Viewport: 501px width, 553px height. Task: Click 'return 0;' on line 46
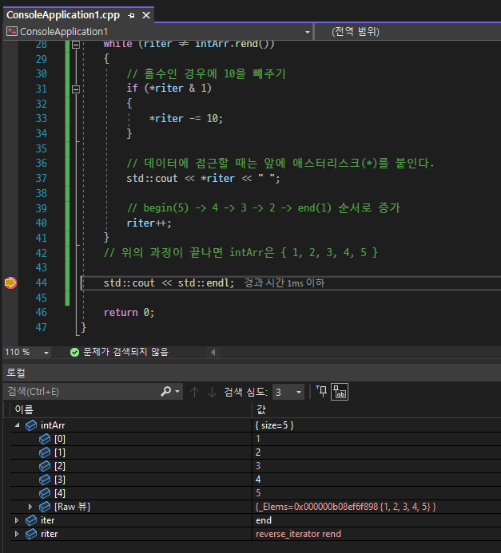point(129,313)
